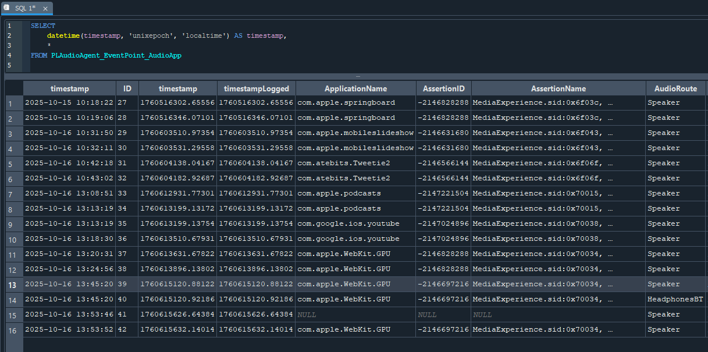Screen dimensions: 708x352
Task: Place cursor on empty line 5 of editor
Action: 175,66
